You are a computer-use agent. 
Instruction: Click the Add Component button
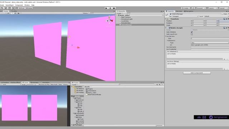197,73
